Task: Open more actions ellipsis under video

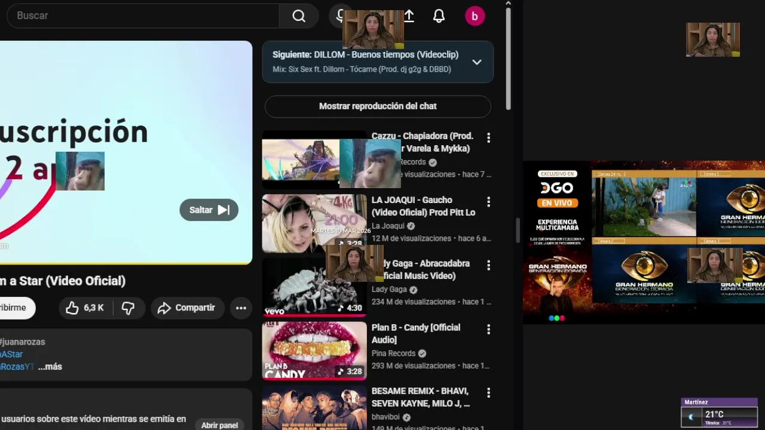Action: coord(241,308)
